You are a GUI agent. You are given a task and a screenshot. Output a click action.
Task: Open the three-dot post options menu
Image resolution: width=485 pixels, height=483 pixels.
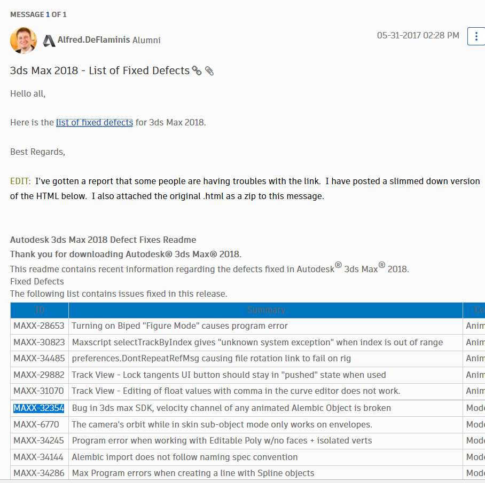476,36
